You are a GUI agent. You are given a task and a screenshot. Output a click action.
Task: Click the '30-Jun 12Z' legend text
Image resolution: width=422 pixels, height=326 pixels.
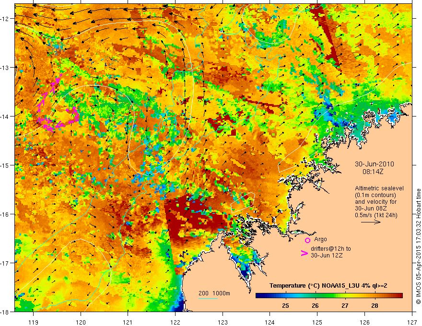[x=327, y=255]
